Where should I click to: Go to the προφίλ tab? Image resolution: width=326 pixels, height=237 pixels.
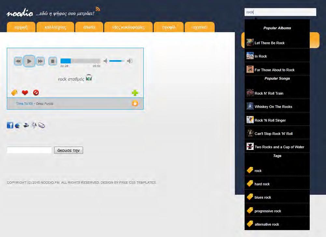coord(169,27)
